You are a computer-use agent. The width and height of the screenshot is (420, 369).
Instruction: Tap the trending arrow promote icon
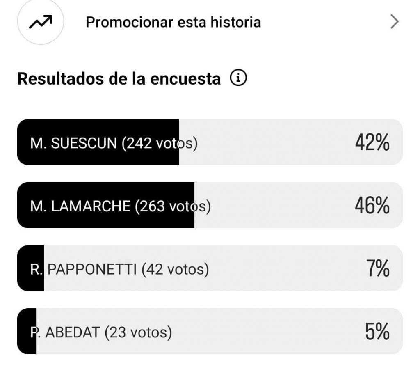pyautogui.click(x=40, y=22)
